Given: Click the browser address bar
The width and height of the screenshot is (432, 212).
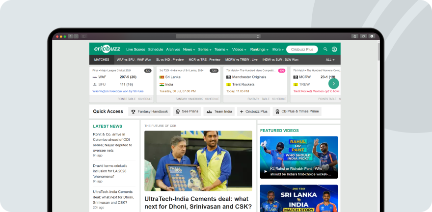Looking at the screenshot, I should tap(218, 36).
